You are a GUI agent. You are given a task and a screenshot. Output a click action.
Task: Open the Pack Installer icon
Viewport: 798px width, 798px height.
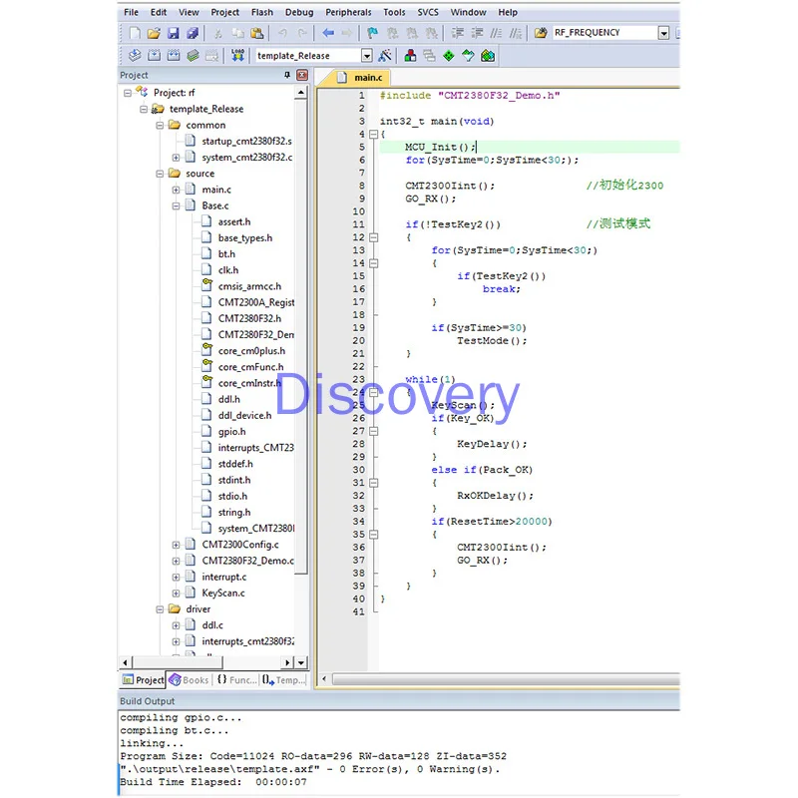488,56
